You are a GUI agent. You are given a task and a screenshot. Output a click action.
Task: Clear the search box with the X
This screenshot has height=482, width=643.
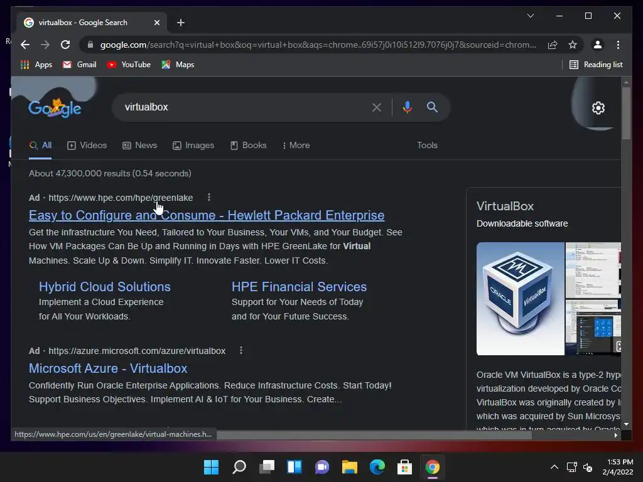377,107
